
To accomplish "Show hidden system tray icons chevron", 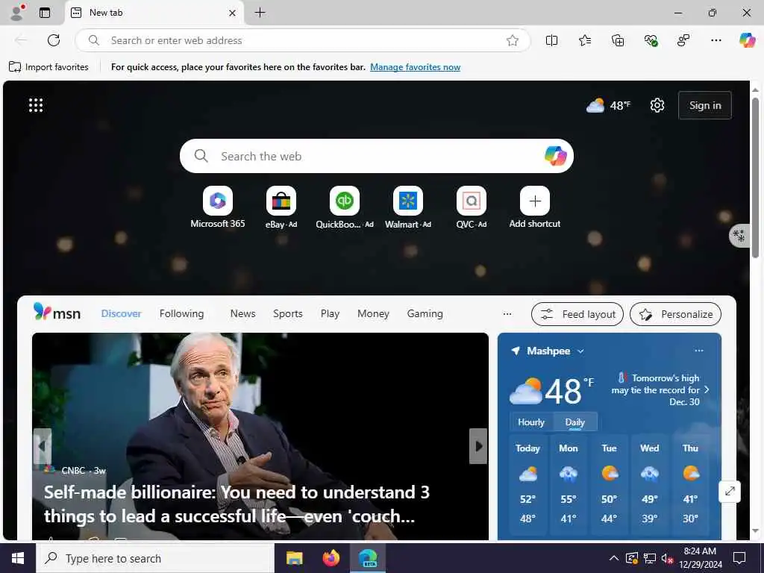I will point(613,558).
